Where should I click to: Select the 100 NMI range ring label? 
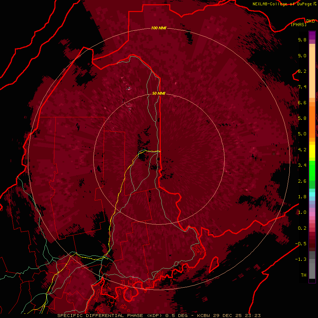pyautogui.click(x=159, y=28)
